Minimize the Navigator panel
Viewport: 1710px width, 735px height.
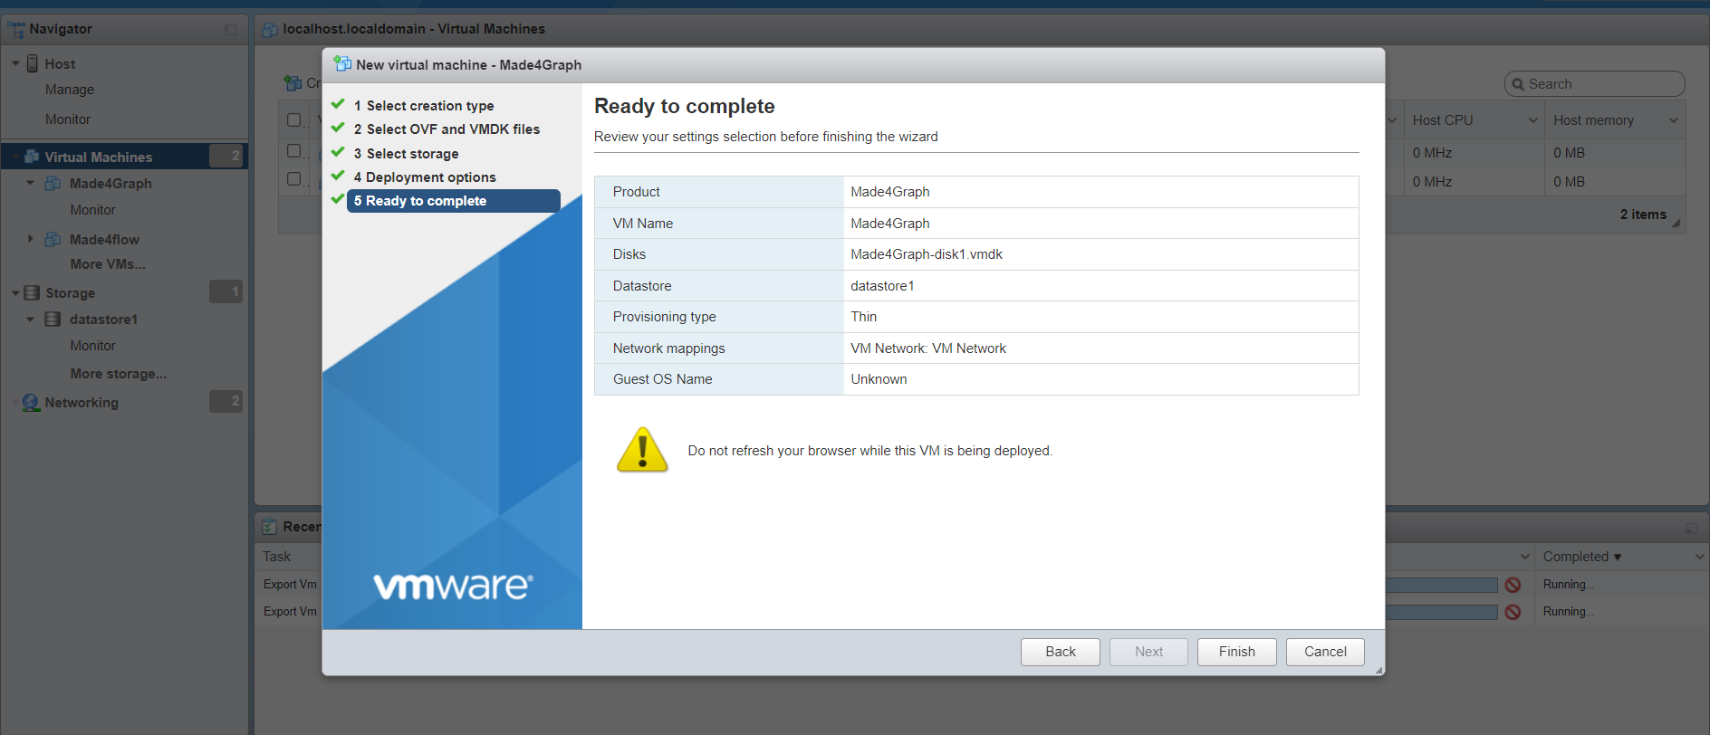click(x=230, y=30)
